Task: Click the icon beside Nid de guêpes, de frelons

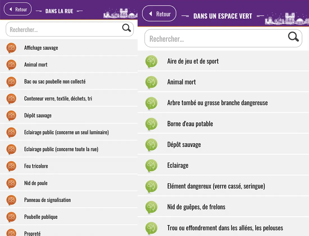Action: (151, 207)
